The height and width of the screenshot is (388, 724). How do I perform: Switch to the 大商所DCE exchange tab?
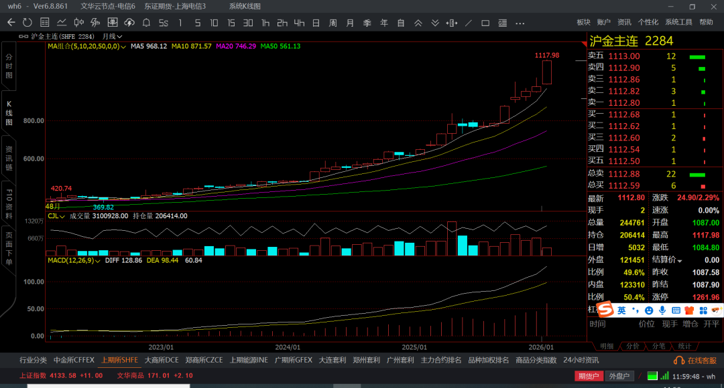162,360
